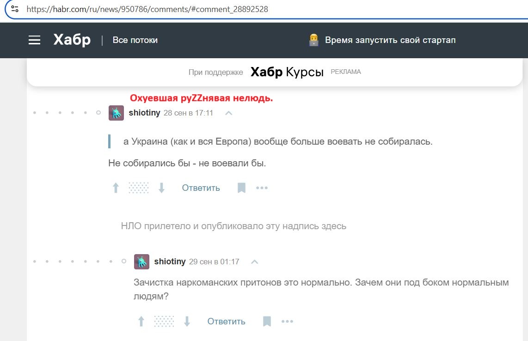Open the hamburger menu in Habr header
The image size is (528, 341).
pos(35,40)
